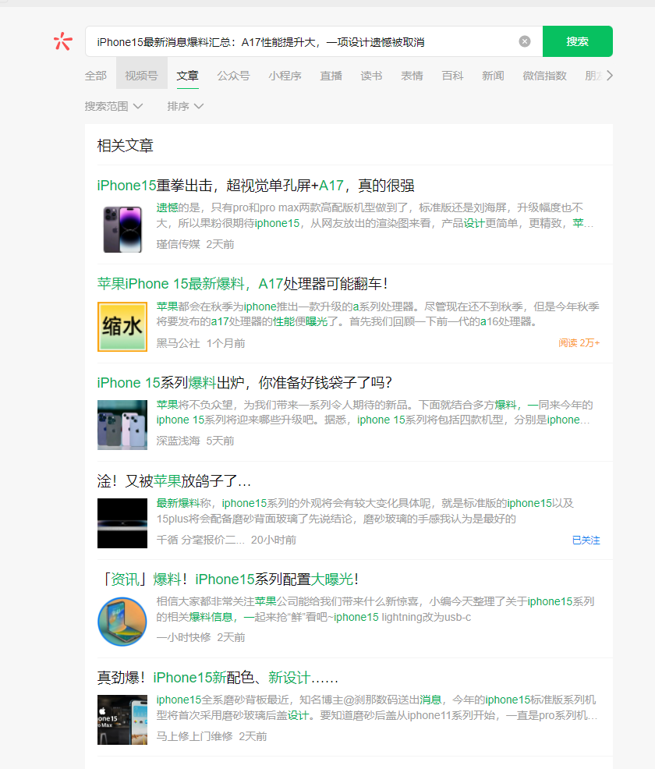The width and height of the screenshot is (655, 769).
Task: Open the 公众号 tab
Action: 233,76
